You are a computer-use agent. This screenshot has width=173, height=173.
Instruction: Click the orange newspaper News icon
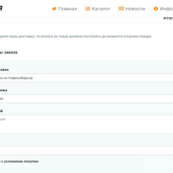[x=121, y=9]
